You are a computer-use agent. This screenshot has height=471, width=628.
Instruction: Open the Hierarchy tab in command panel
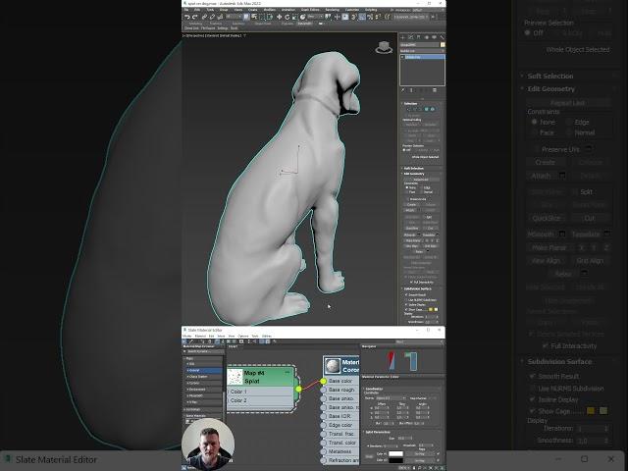click(418, 37)
